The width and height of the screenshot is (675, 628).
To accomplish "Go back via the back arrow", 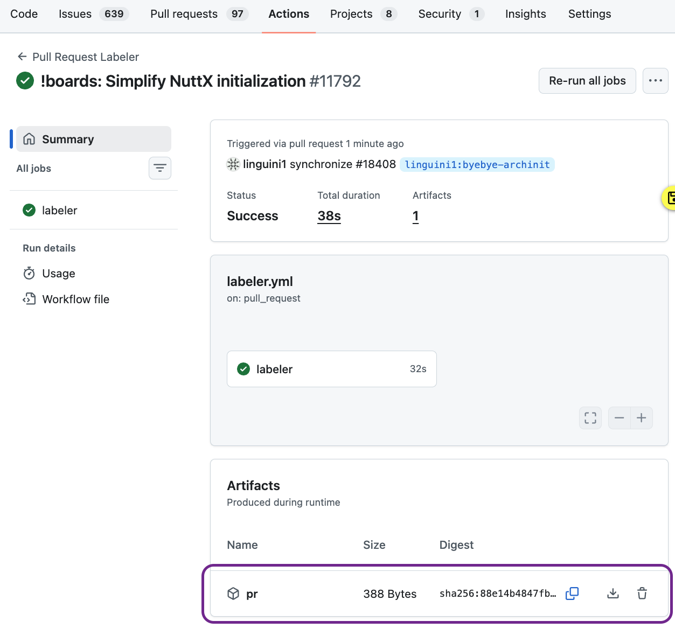I will [21, 56].
